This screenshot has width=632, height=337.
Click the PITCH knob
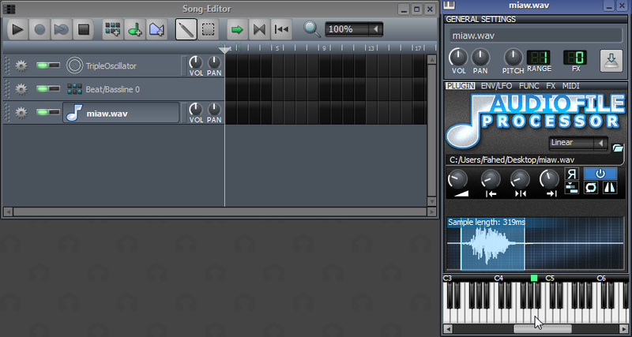513,58
